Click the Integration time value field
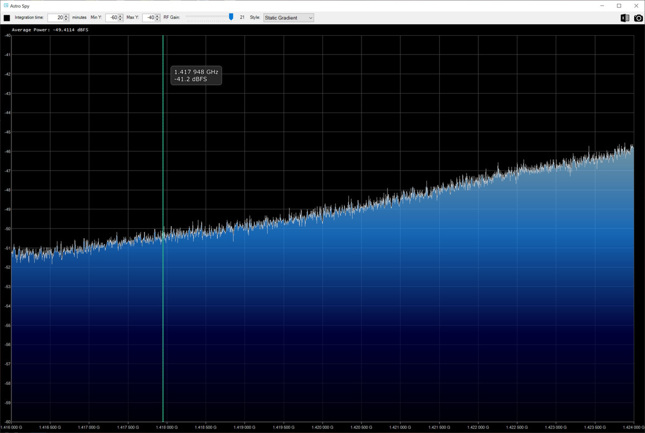 click(x=56, y=18)
